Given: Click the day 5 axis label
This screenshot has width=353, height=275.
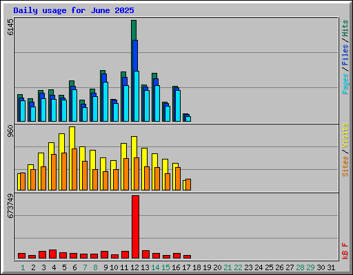Looking at the screenshot, I should [x=64, y=267].
